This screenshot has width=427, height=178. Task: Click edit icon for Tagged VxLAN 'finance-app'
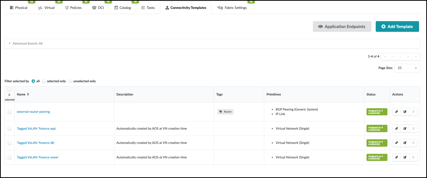(x=405, y=129)
